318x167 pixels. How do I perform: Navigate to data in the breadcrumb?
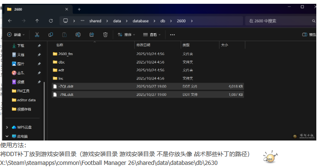pos(117,21)
